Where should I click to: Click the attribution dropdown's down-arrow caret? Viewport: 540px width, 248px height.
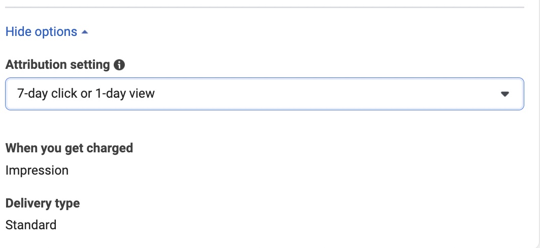click(504, 94)
